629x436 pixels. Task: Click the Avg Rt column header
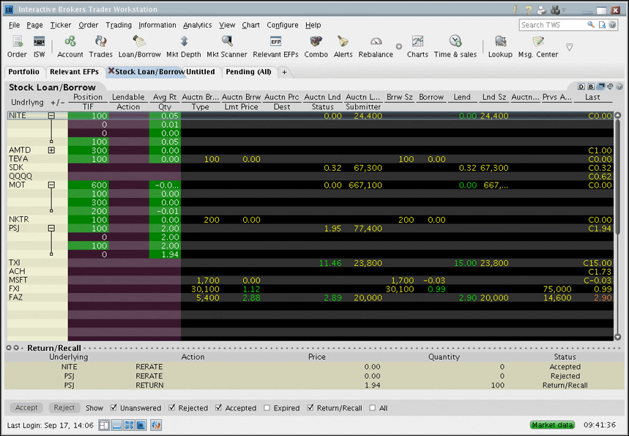coord(165,97)
